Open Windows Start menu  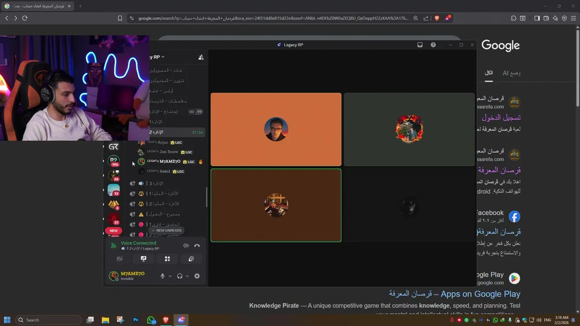[7, 320]
